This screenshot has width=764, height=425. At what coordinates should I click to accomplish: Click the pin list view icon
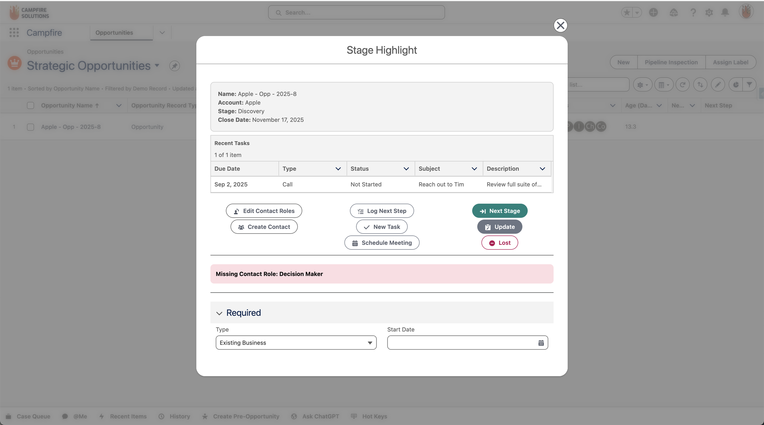point(174,66)
